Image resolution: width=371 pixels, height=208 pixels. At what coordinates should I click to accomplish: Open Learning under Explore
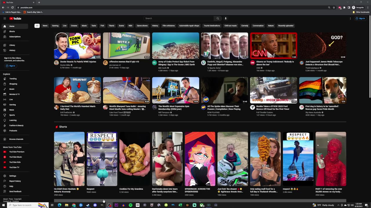[x=14, y=120]
